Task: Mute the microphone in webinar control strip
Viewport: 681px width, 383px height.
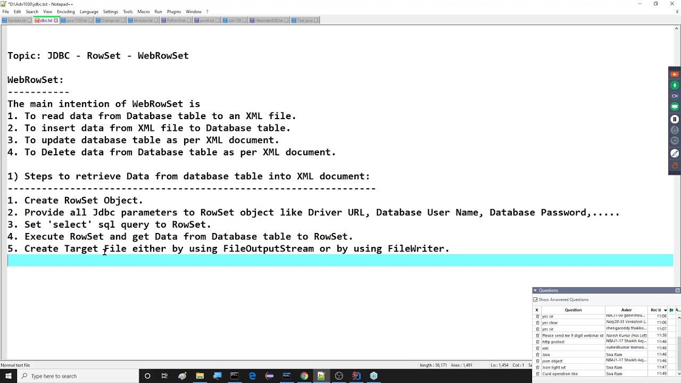Action: (x=675, y=85)
